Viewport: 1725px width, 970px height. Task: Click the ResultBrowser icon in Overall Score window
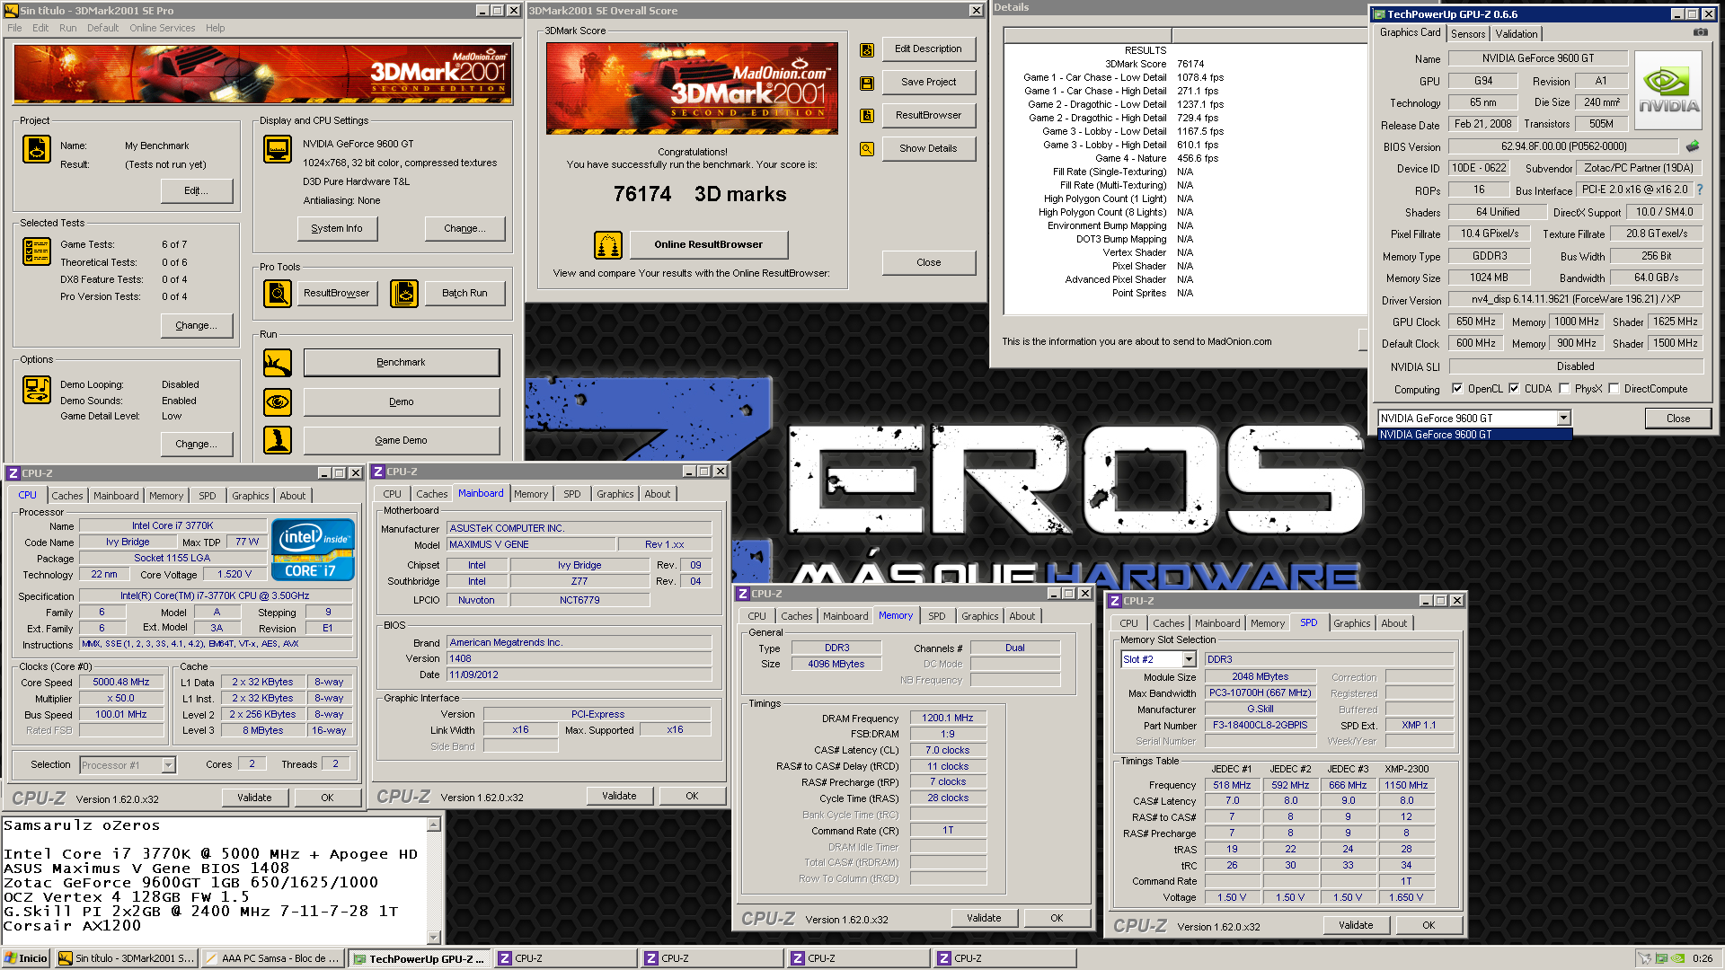(x=867, y=116)
